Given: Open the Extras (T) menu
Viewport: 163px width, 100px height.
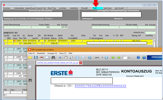Looking at the screenshot, I should click(63, 53).
